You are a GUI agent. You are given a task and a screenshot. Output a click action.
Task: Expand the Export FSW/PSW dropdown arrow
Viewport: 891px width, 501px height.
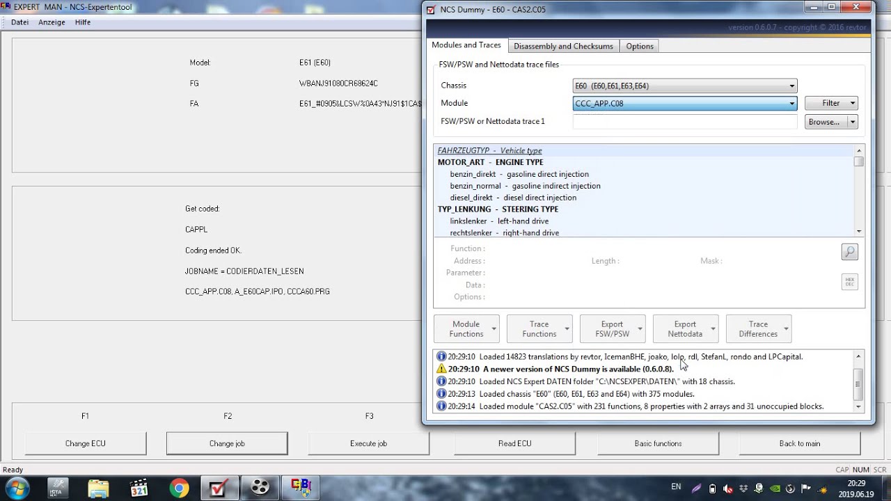[640, 329]
